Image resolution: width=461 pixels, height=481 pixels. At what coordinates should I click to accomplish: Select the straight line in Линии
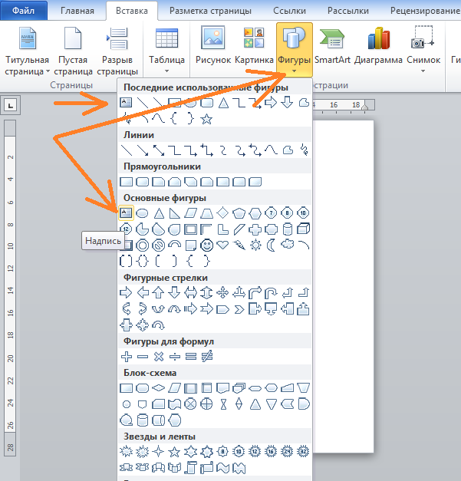(127, 150)
